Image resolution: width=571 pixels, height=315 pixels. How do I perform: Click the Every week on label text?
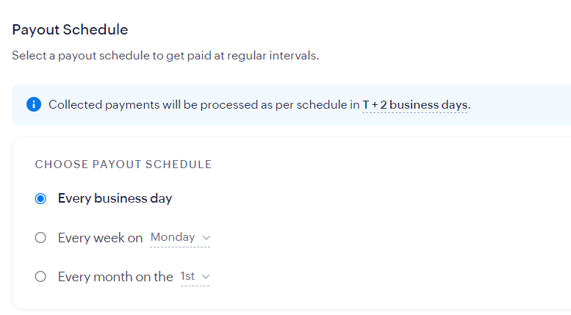click(x=100, y=238)
